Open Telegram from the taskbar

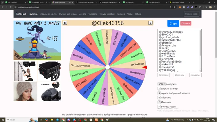[x=57, y=120]
